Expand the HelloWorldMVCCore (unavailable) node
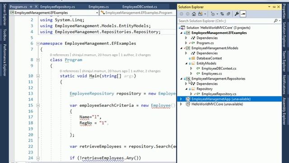The height and width of the screenshot is (163, 289). (x=181, y=104)
